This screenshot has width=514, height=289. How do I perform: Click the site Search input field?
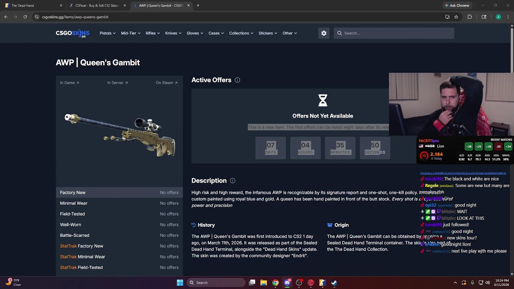click(394, 33)
